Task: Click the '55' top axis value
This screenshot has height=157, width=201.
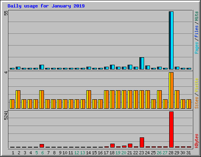Action: pyautogui.click(x=6, y=13)
